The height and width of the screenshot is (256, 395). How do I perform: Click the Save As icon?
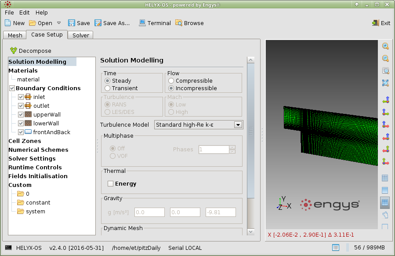pos(98,23)
